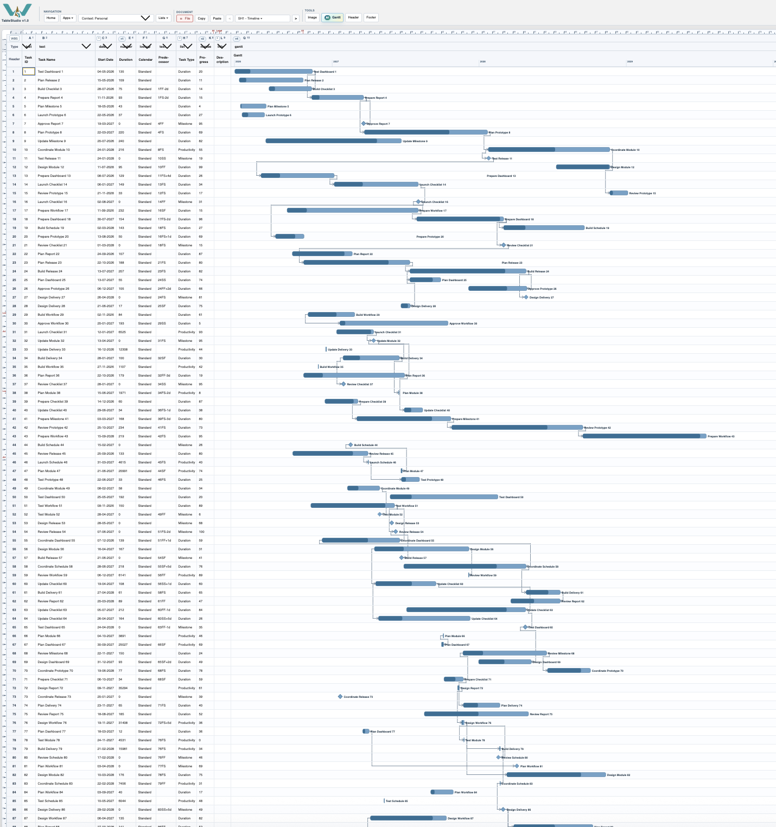Open the Lists dropdown menu
Screen dimensions: 776x827
[x=163, y=18]
